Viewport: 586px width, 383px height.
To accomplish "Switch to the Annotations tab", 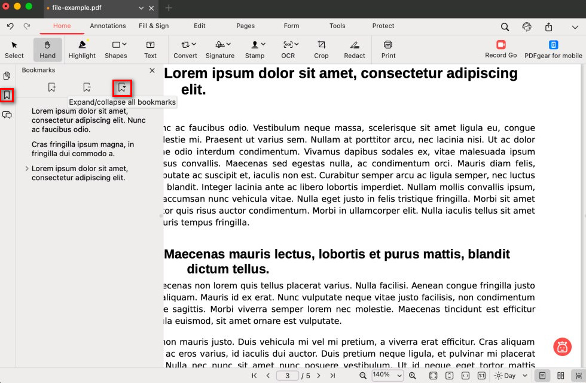I will click(108, 26).
